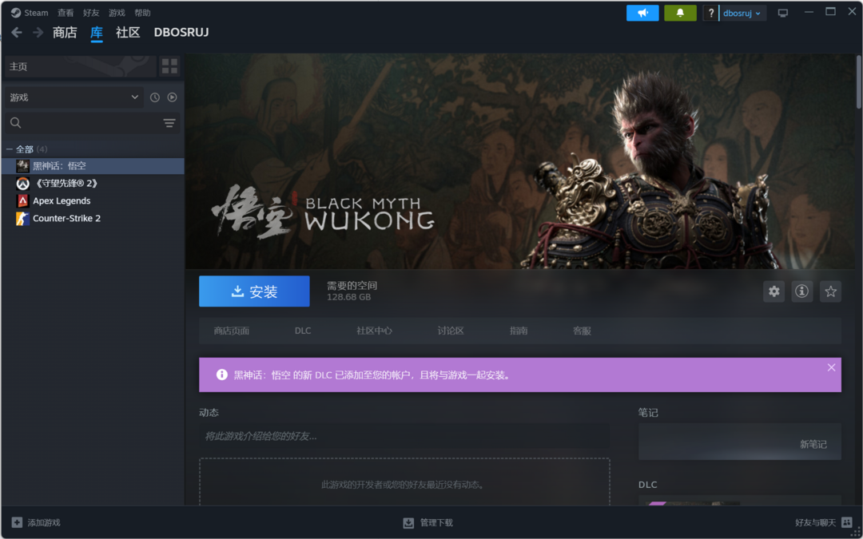
Task: Click the question mark help icon
Action: click(710, 14)
